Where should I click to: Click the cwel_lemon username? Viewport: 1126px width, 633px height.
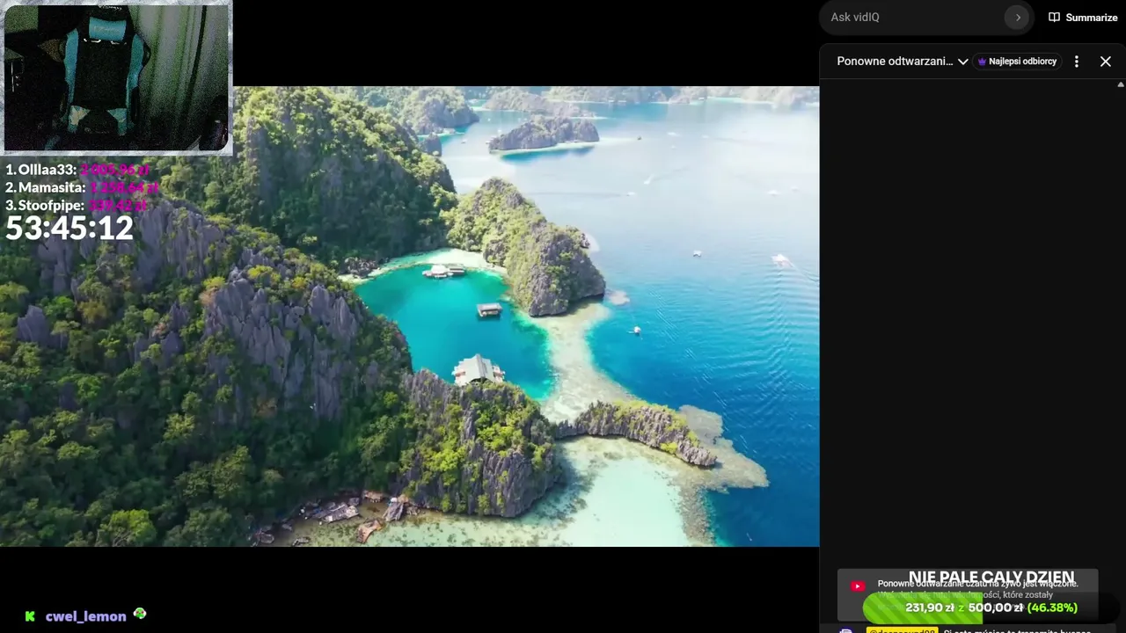(x=86, y=616)
